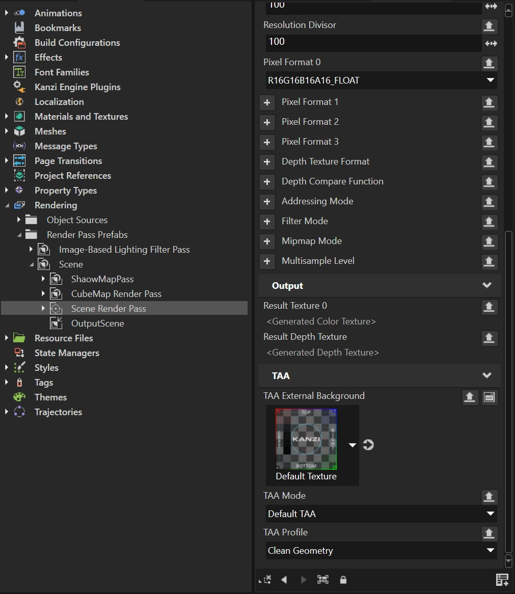The height and width of the screenshot is (594, 515).
Task: Click the publish button for TAA Profile
Action: [489, 533]
